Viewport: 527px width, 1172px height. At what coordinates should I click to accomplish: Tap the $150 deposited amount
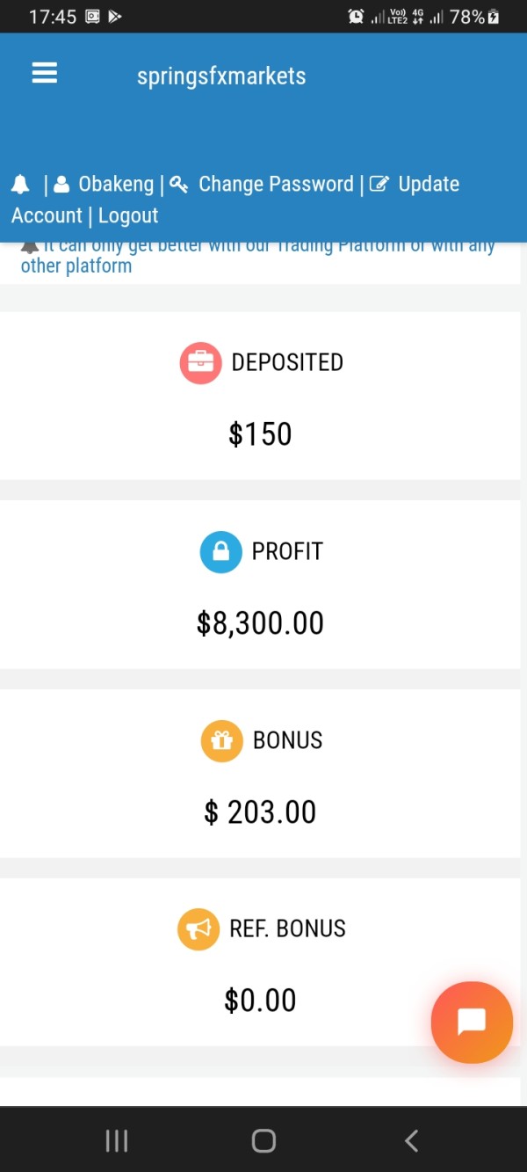tap(260, 434)
